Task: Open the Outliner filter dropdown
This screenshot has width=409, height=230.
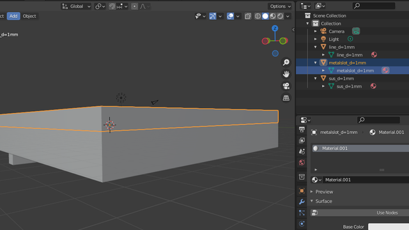Action: tap(320, 6)
